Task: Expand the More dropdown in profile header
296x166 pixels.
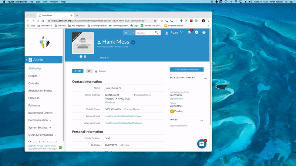Action: (x=104, y=58)
